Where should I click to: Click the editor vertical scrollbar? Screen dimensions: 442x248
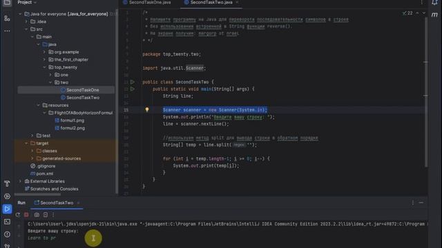click(425, 92)
